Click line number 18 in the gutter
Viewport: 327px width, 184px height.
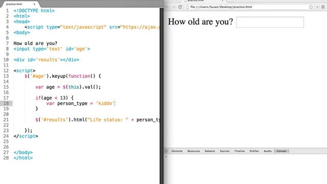pos(6,103)
